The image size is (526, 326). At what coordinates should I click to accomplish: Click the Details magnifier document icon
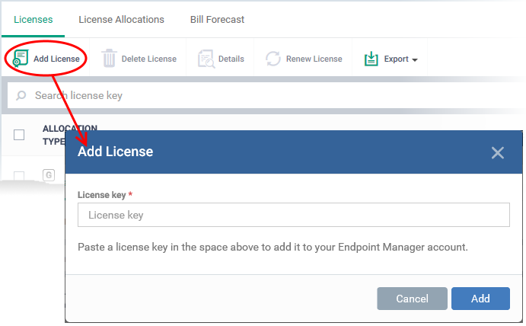click(206, 59)
